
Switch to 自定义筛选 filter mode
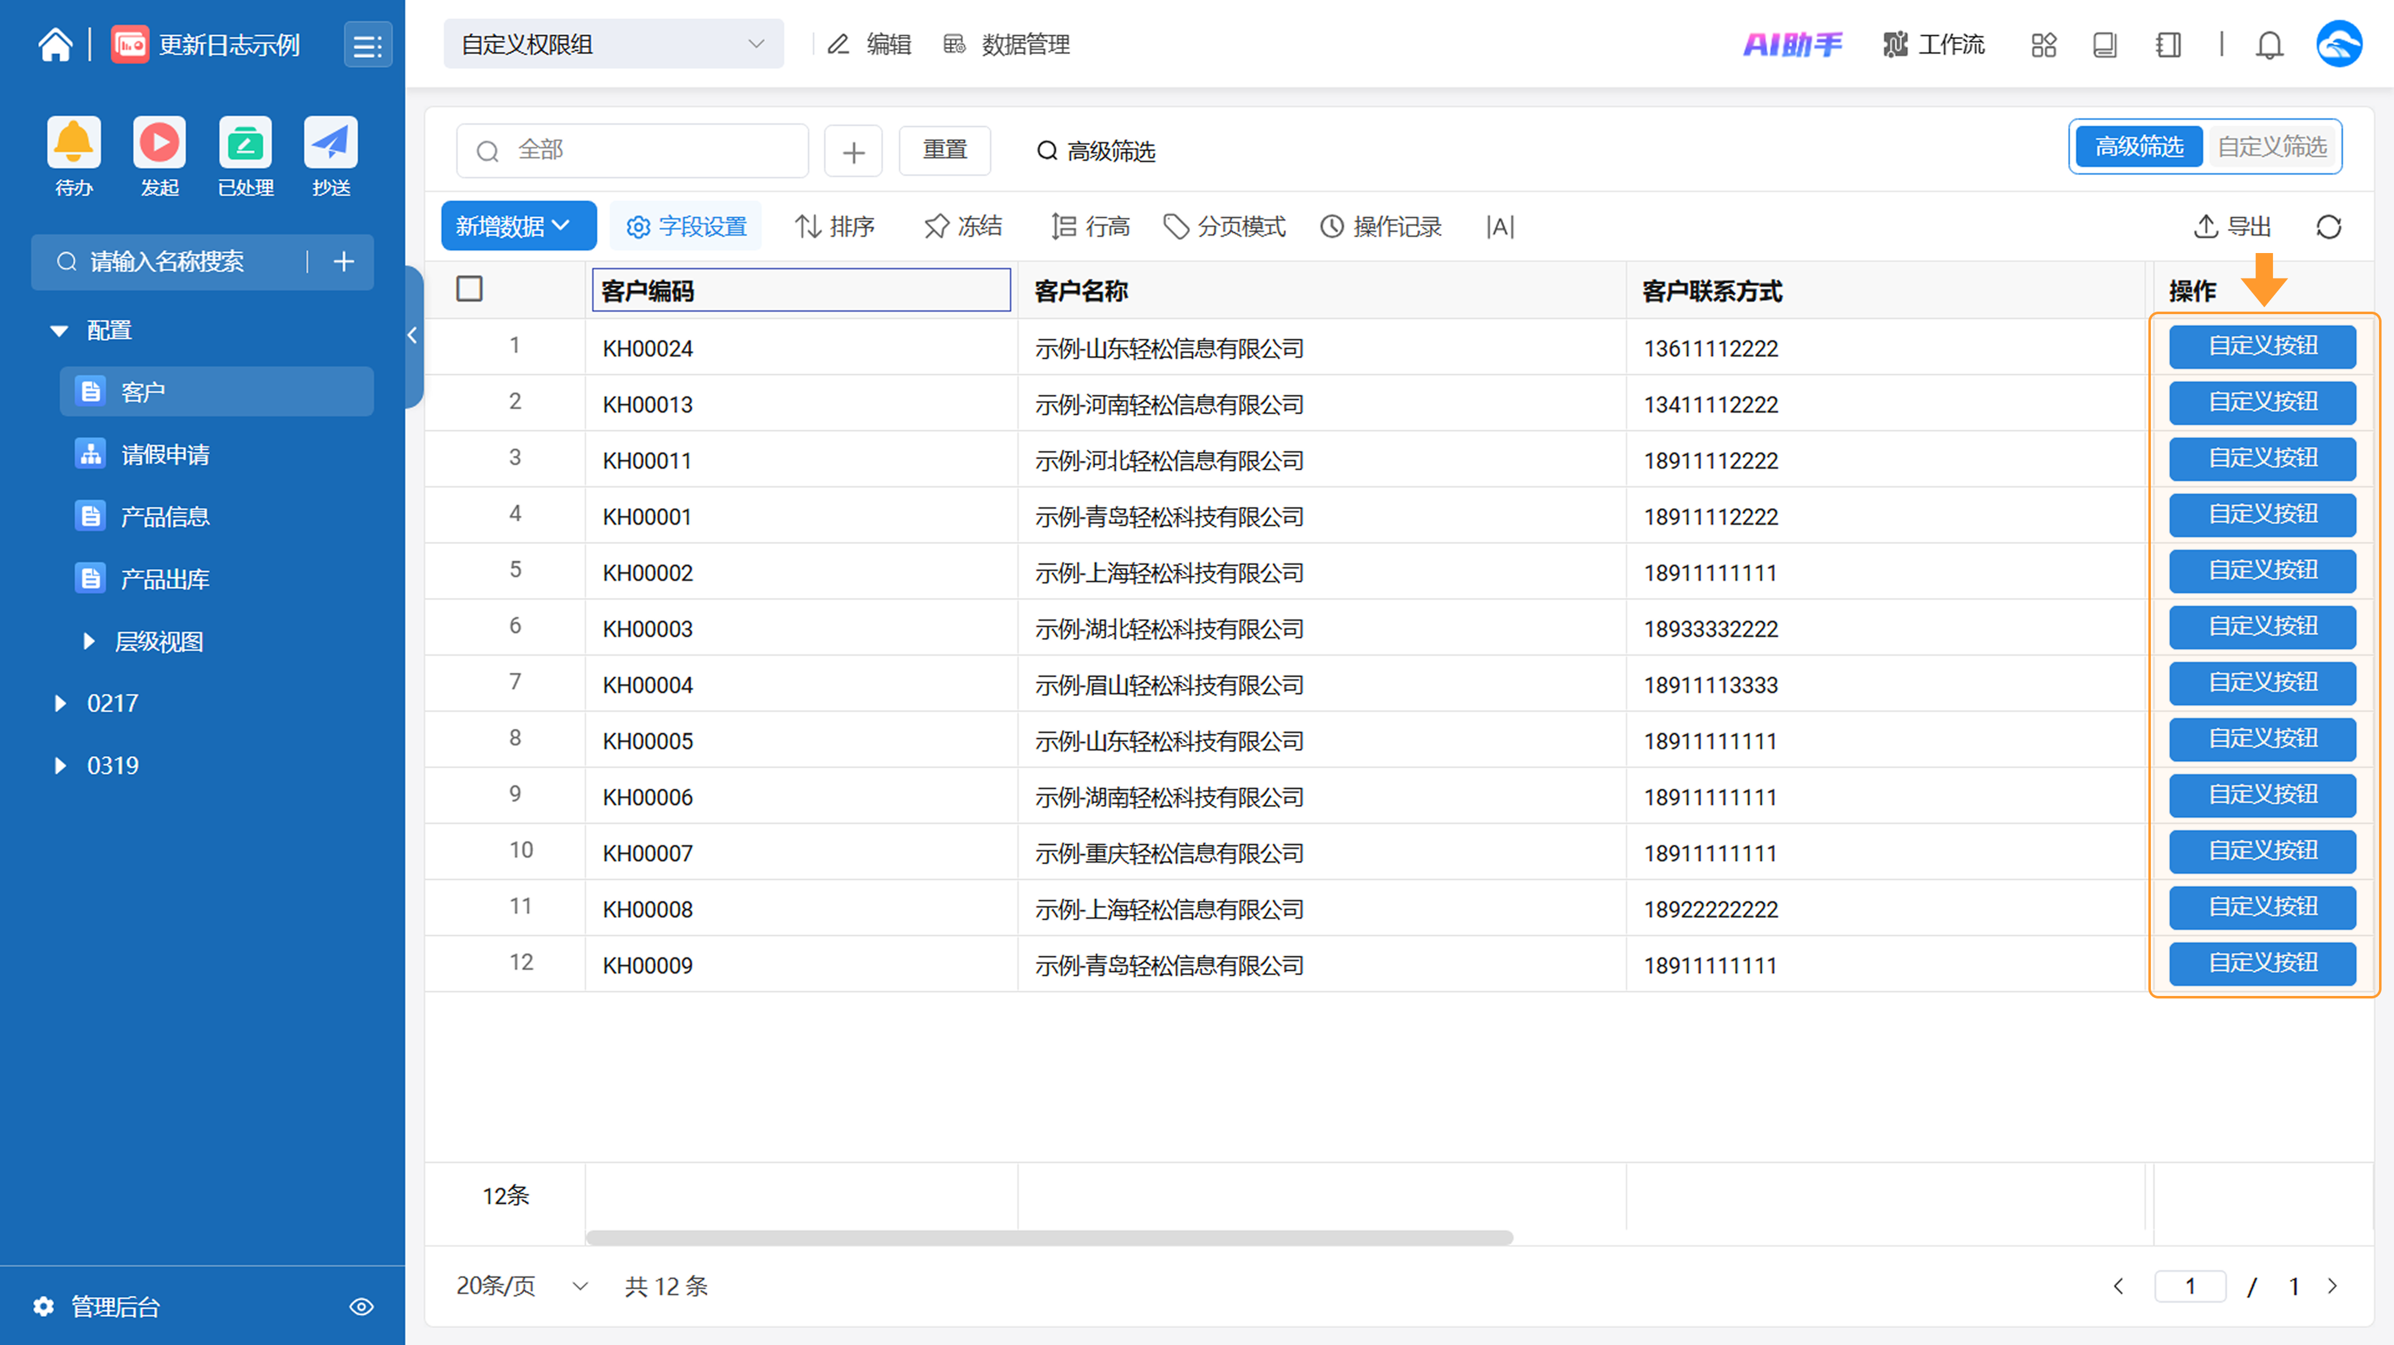click(x=2272, y=146)
